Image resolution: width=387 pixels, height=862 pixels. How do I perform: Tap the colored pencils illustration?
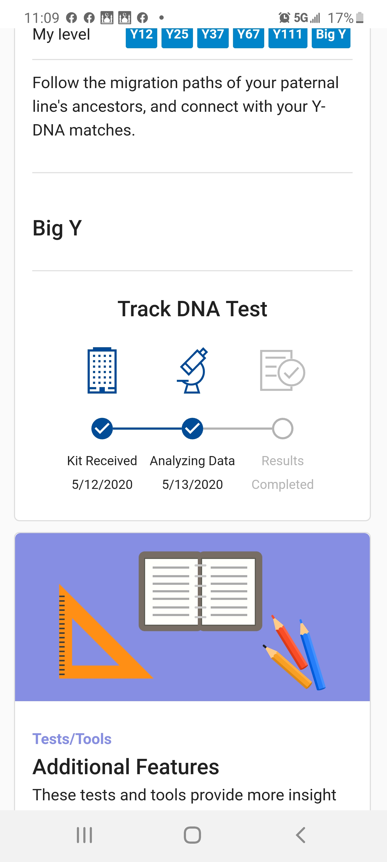coord(294,652)
